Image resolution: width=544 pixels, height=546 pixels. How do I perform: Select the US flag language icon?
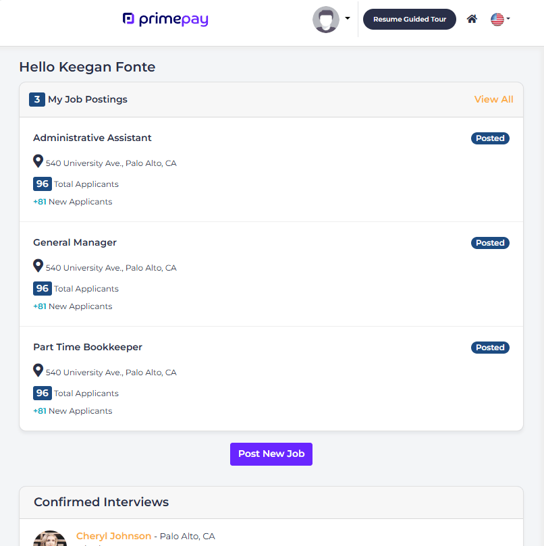coord(497,20)
